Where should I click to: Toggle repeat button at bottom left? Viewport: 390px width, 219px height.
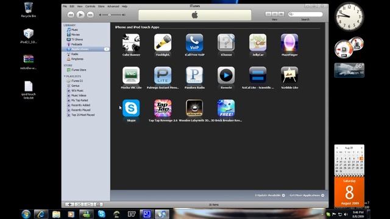88,204
